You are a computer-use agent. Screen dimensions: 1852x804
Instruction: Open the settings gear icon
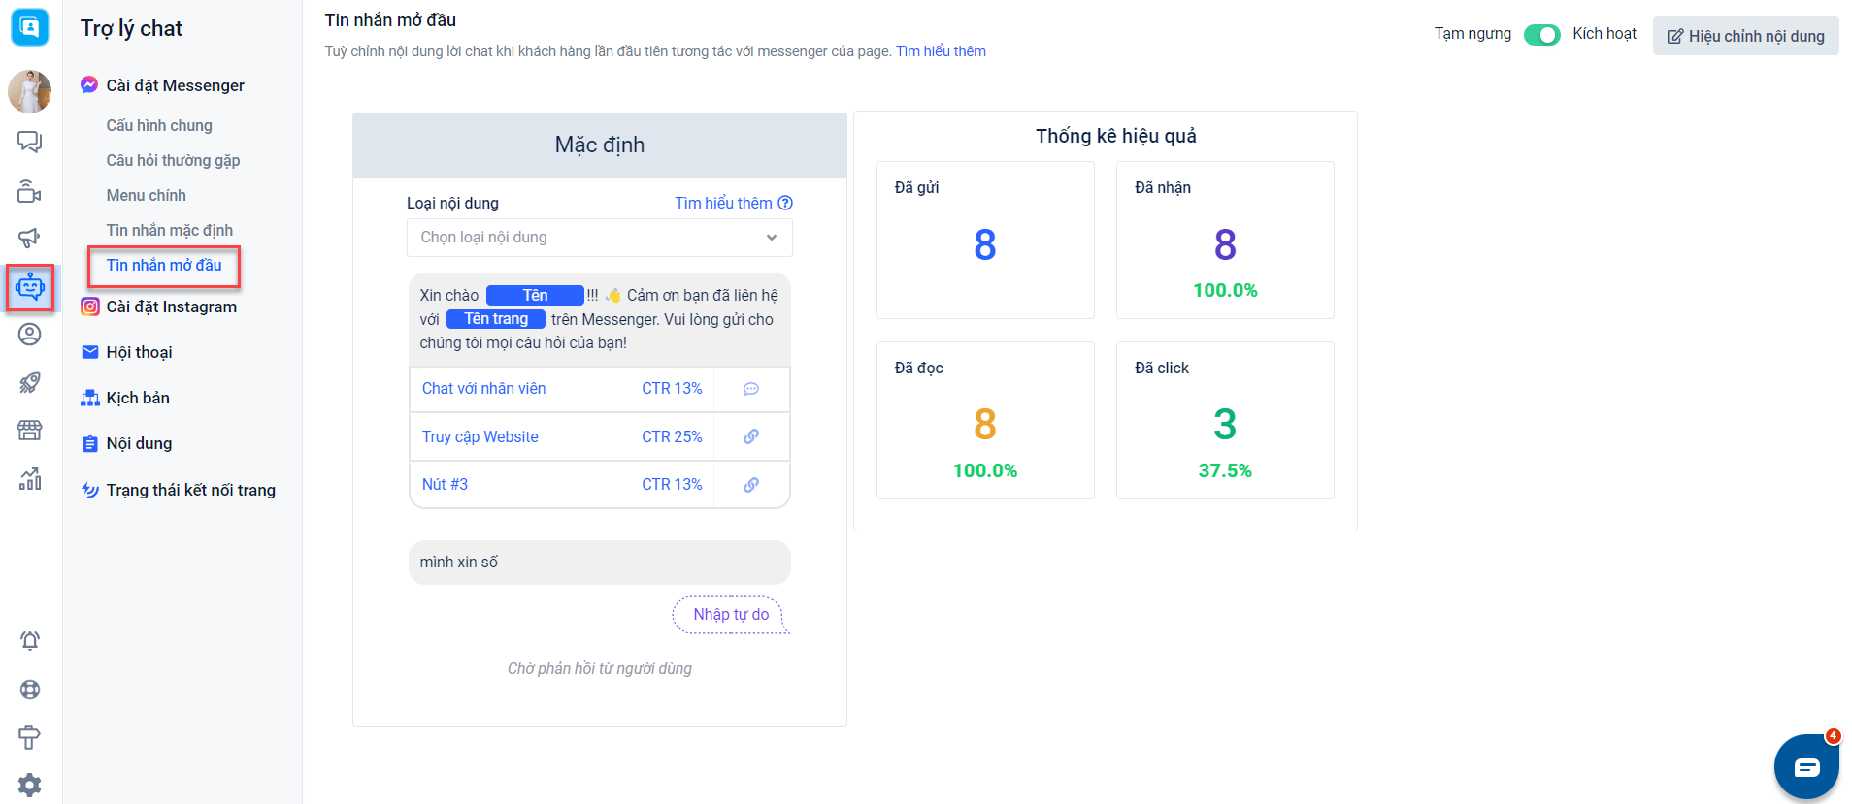point(30,785)
